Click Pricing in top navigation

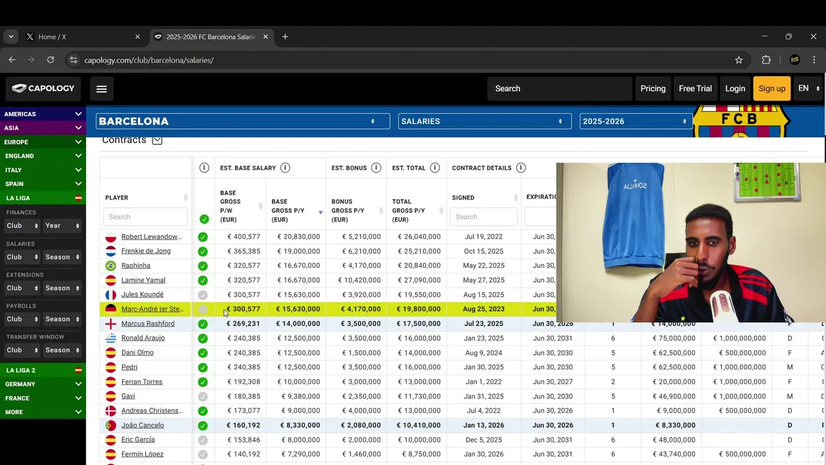653,88
